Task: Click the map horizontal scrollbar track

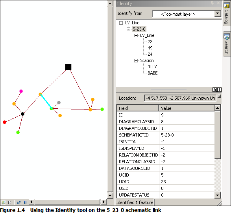Action: (x=67, y=202)
